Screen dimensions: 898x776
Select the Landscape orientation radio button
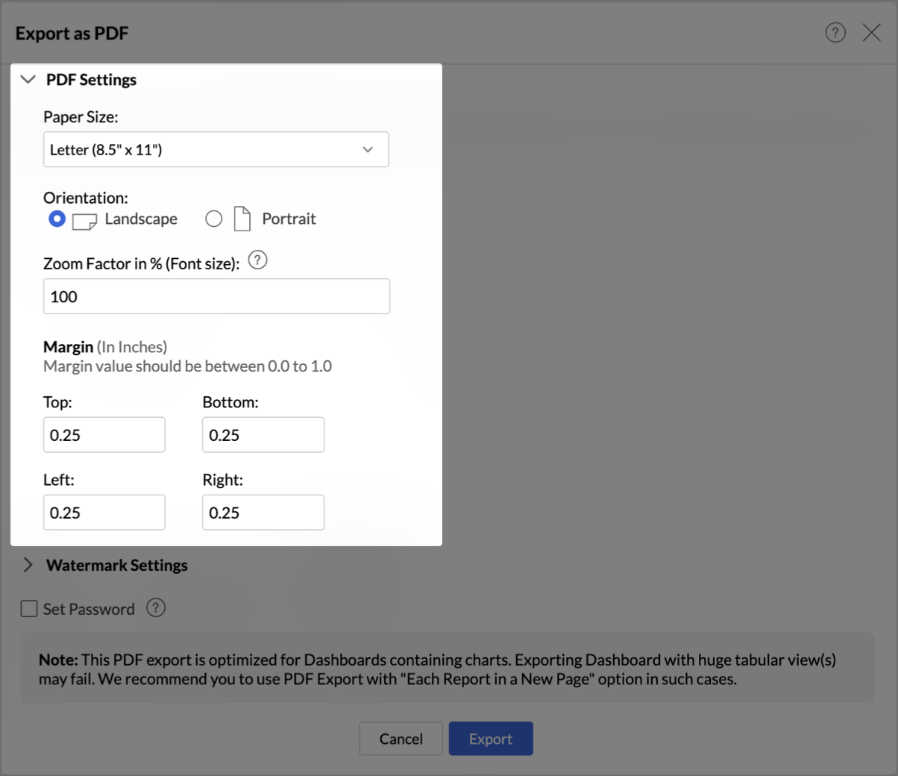coord(57,219)
